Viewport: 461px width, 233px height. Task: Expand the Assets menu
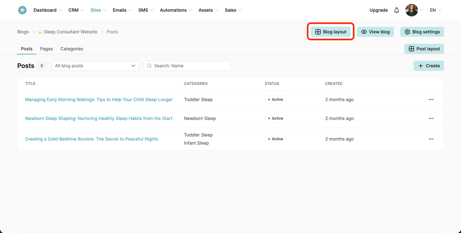click(x=209, y=10)
